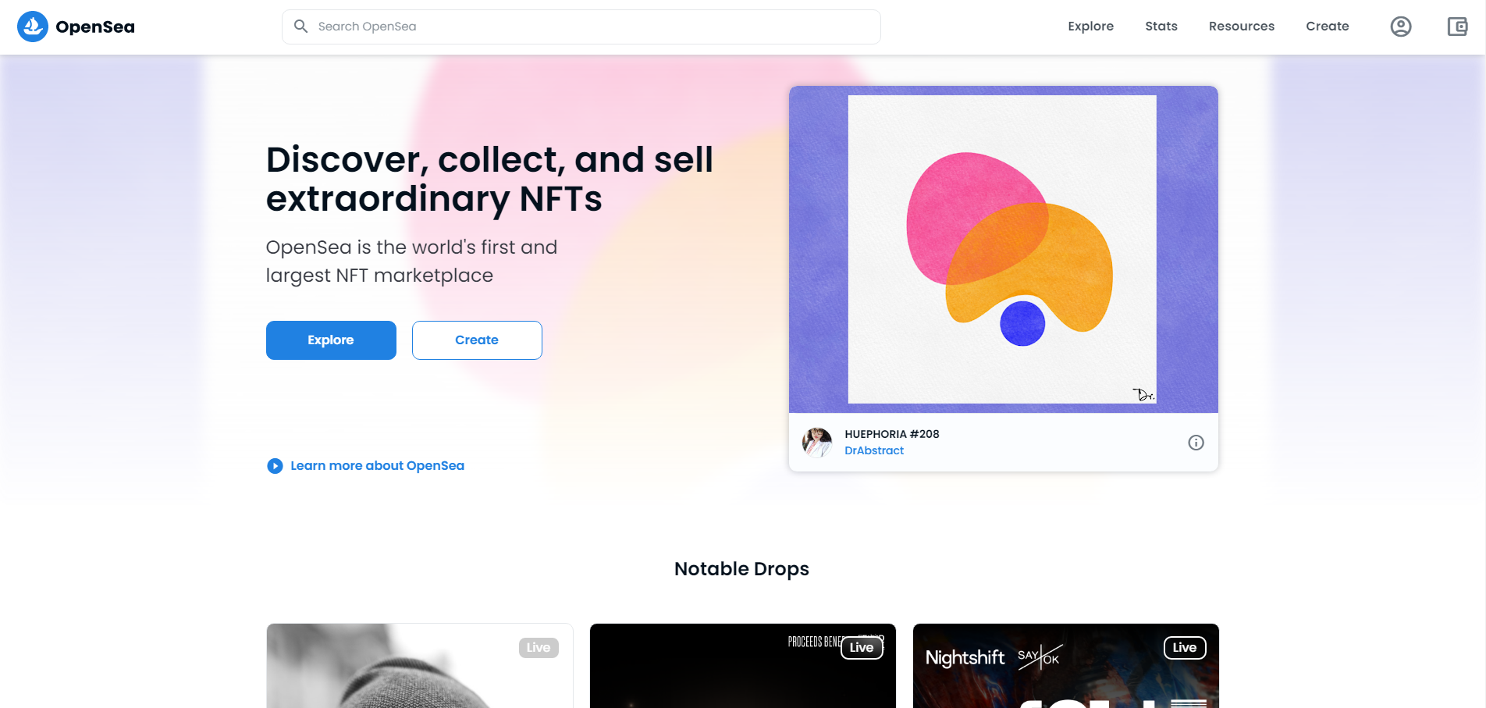Click the blue Explore button

331,340
